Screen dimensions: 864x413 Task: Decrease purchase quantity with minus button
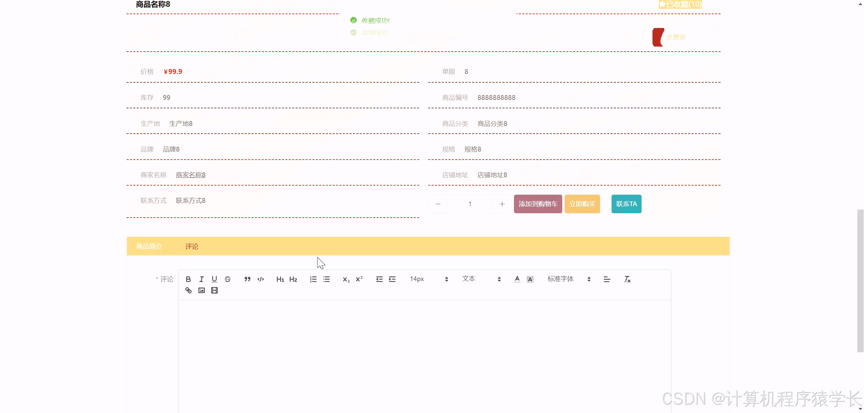click(x=438, y=204)
